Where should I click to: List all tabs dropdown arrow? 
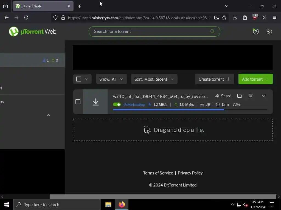226,6
